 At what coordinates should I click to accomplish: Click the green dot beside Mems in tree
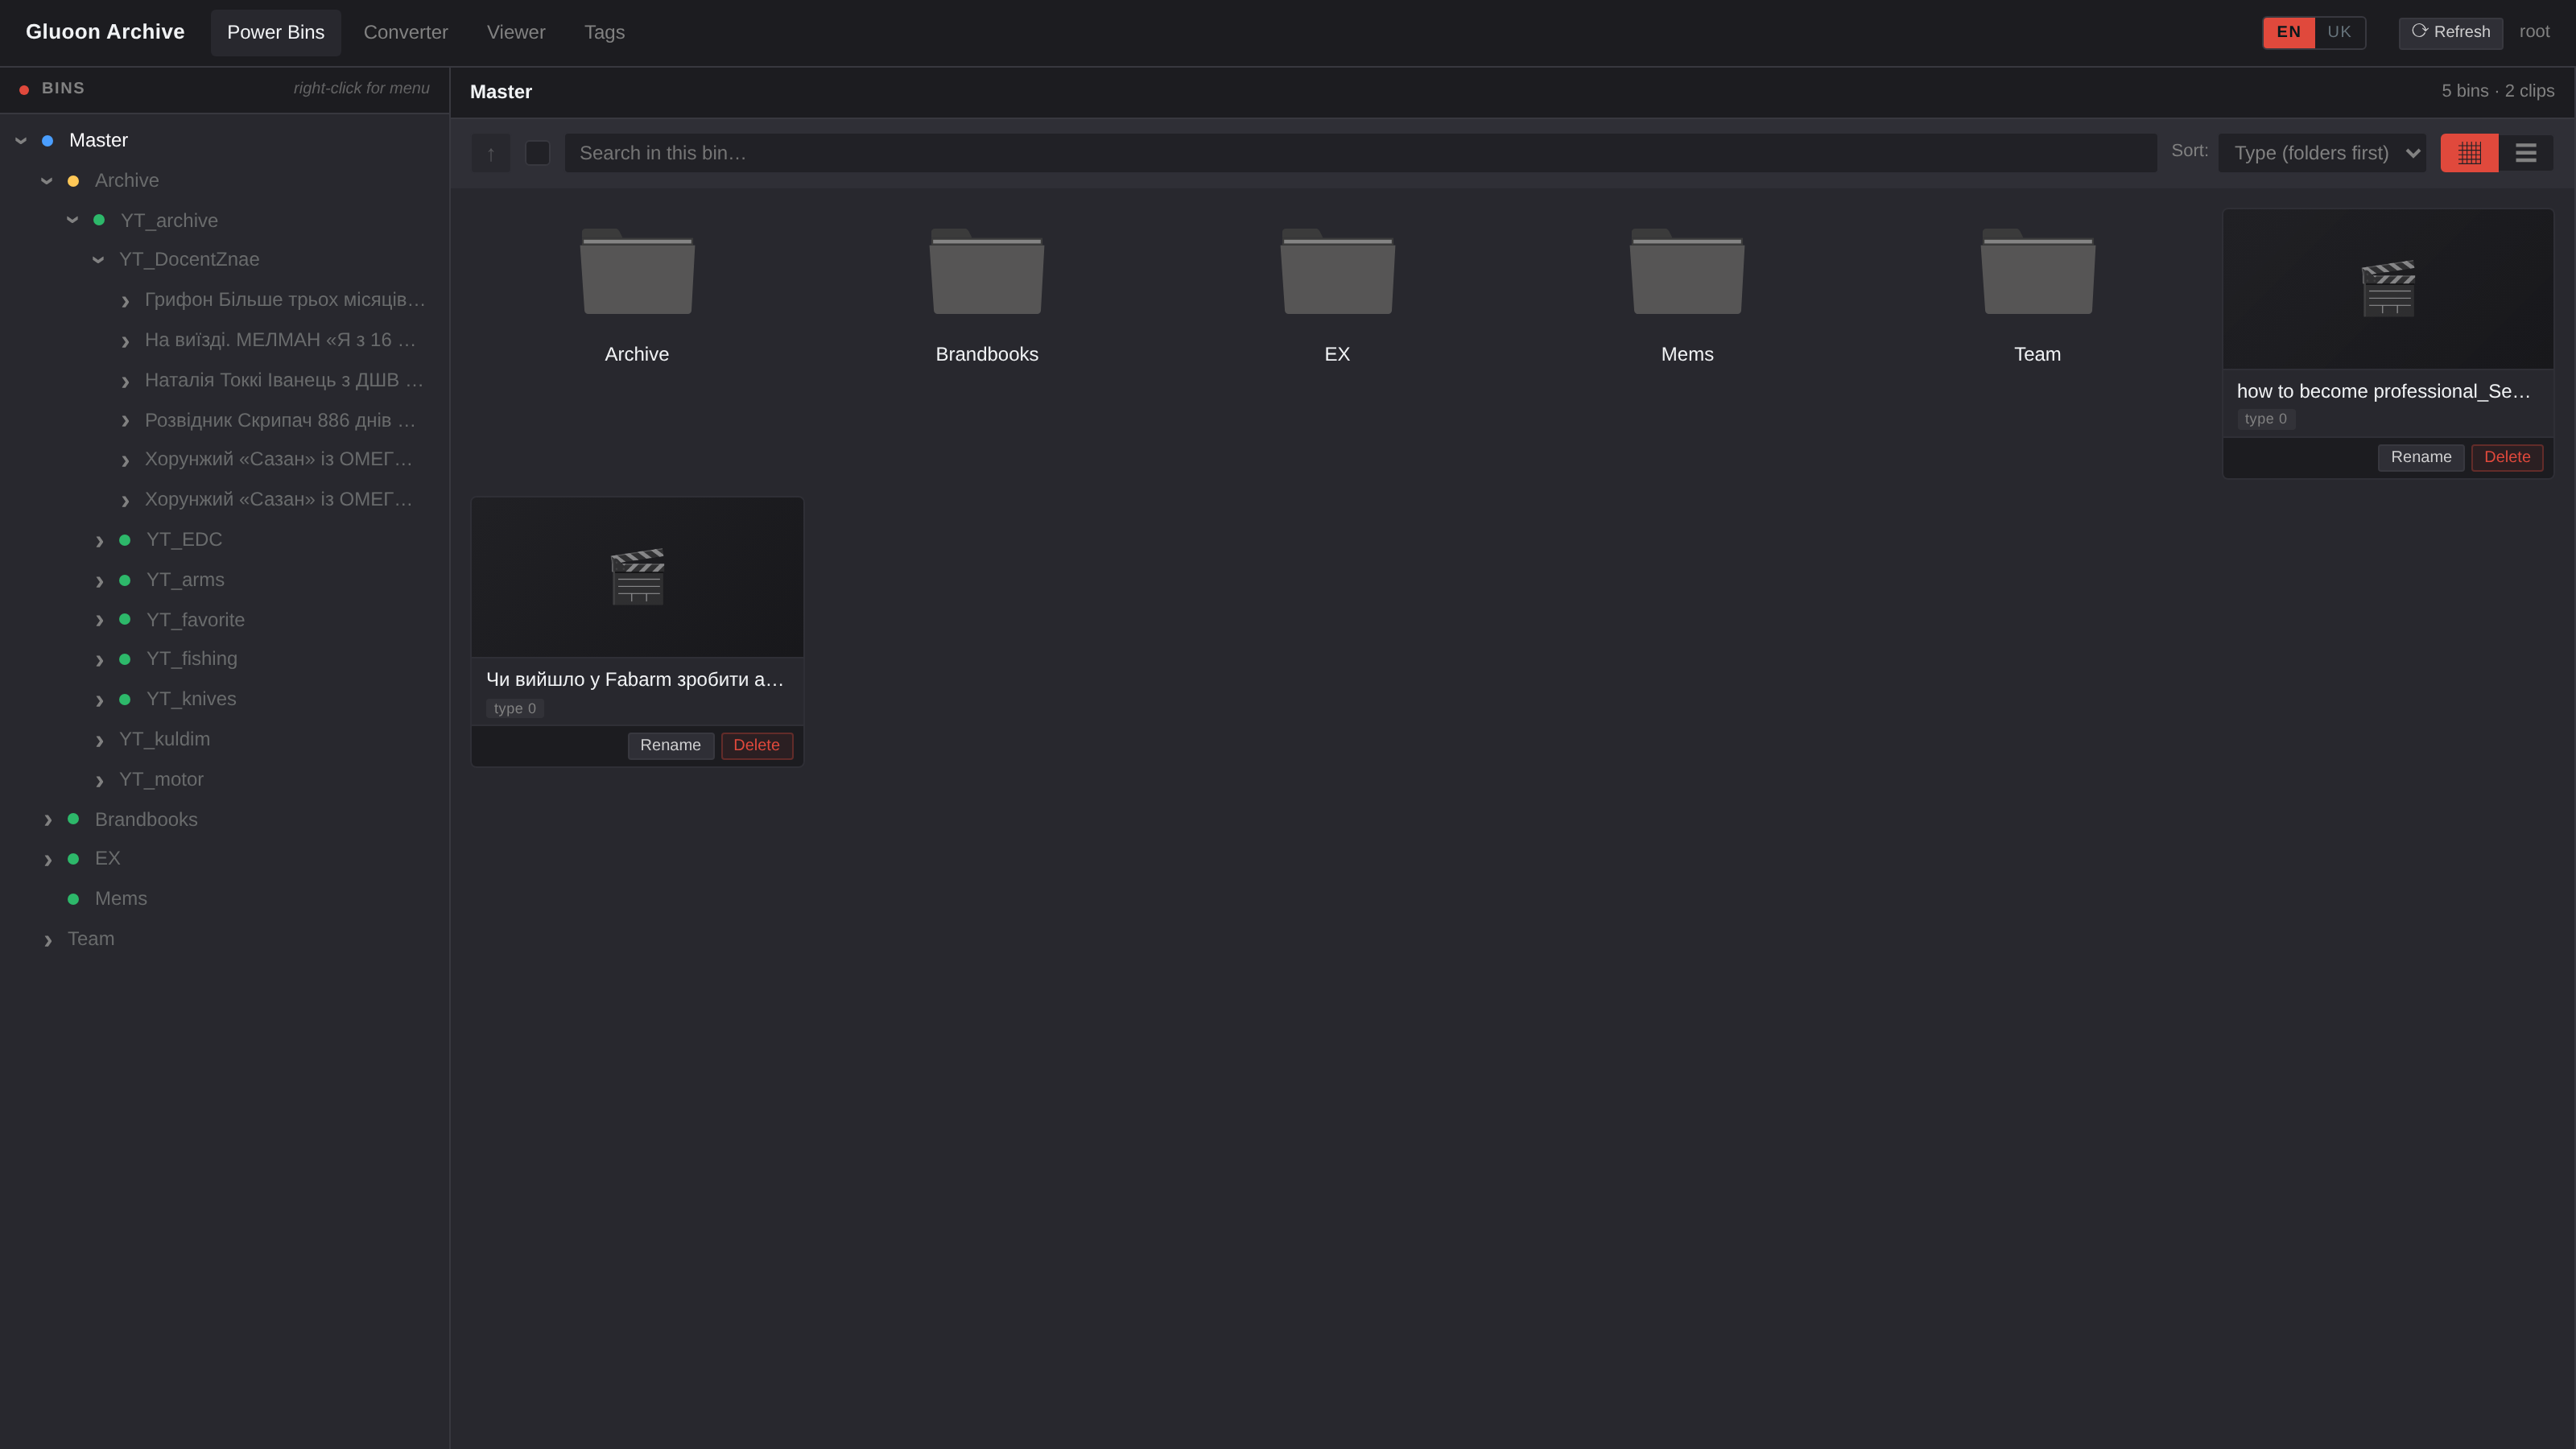coord(73,899)
